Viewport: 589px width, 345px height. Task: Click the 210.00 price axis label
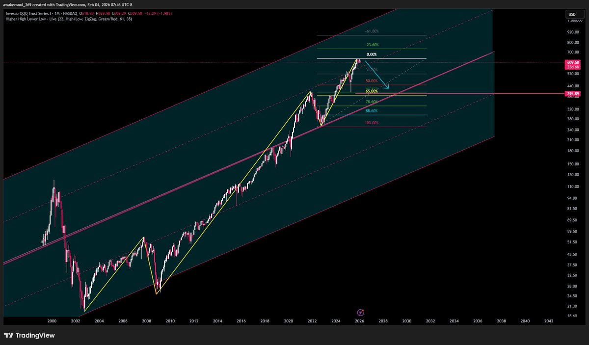573,139
